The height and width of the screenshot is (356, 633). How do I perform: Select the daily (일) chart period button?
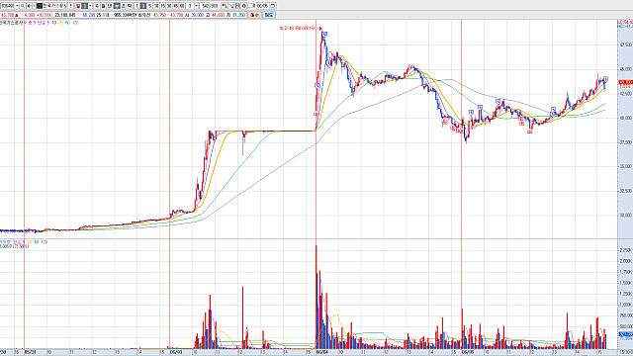[x=78, y=6]
